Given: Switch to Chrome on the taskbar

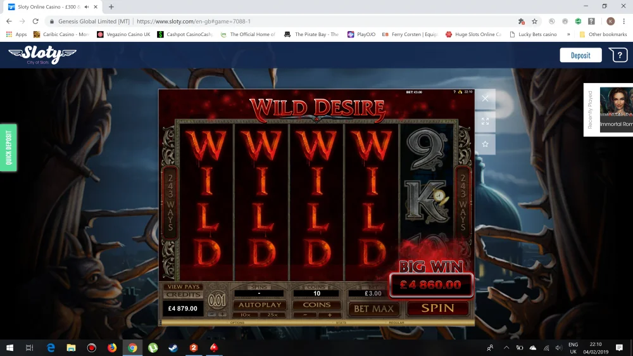Looking at the screenshot, I should [x=132, y=348].
